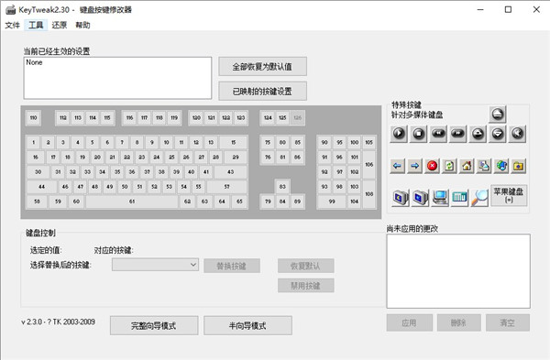
Task: Click the globe web search button
Action: tap(501, 166)
